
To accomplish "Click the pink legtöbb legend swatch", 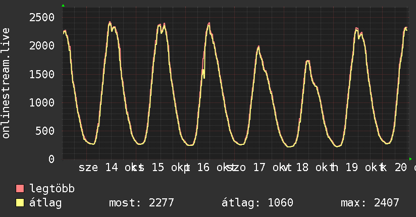I will 20,189.
